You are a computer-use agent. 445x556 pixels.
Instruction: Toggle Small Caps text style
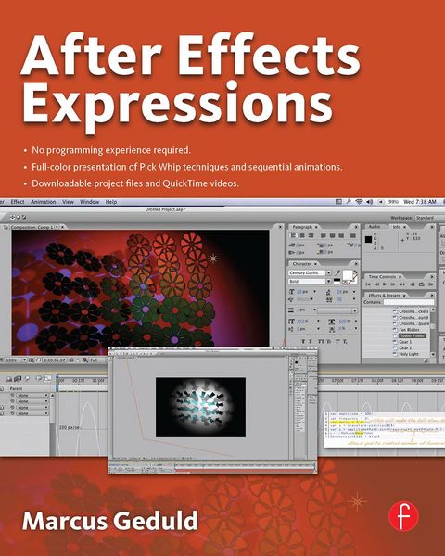328,341
